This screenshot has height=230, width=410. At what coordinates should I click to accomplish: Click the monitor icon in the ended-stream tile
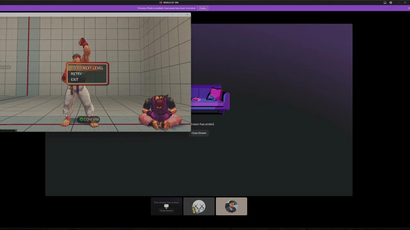(166, 206)
